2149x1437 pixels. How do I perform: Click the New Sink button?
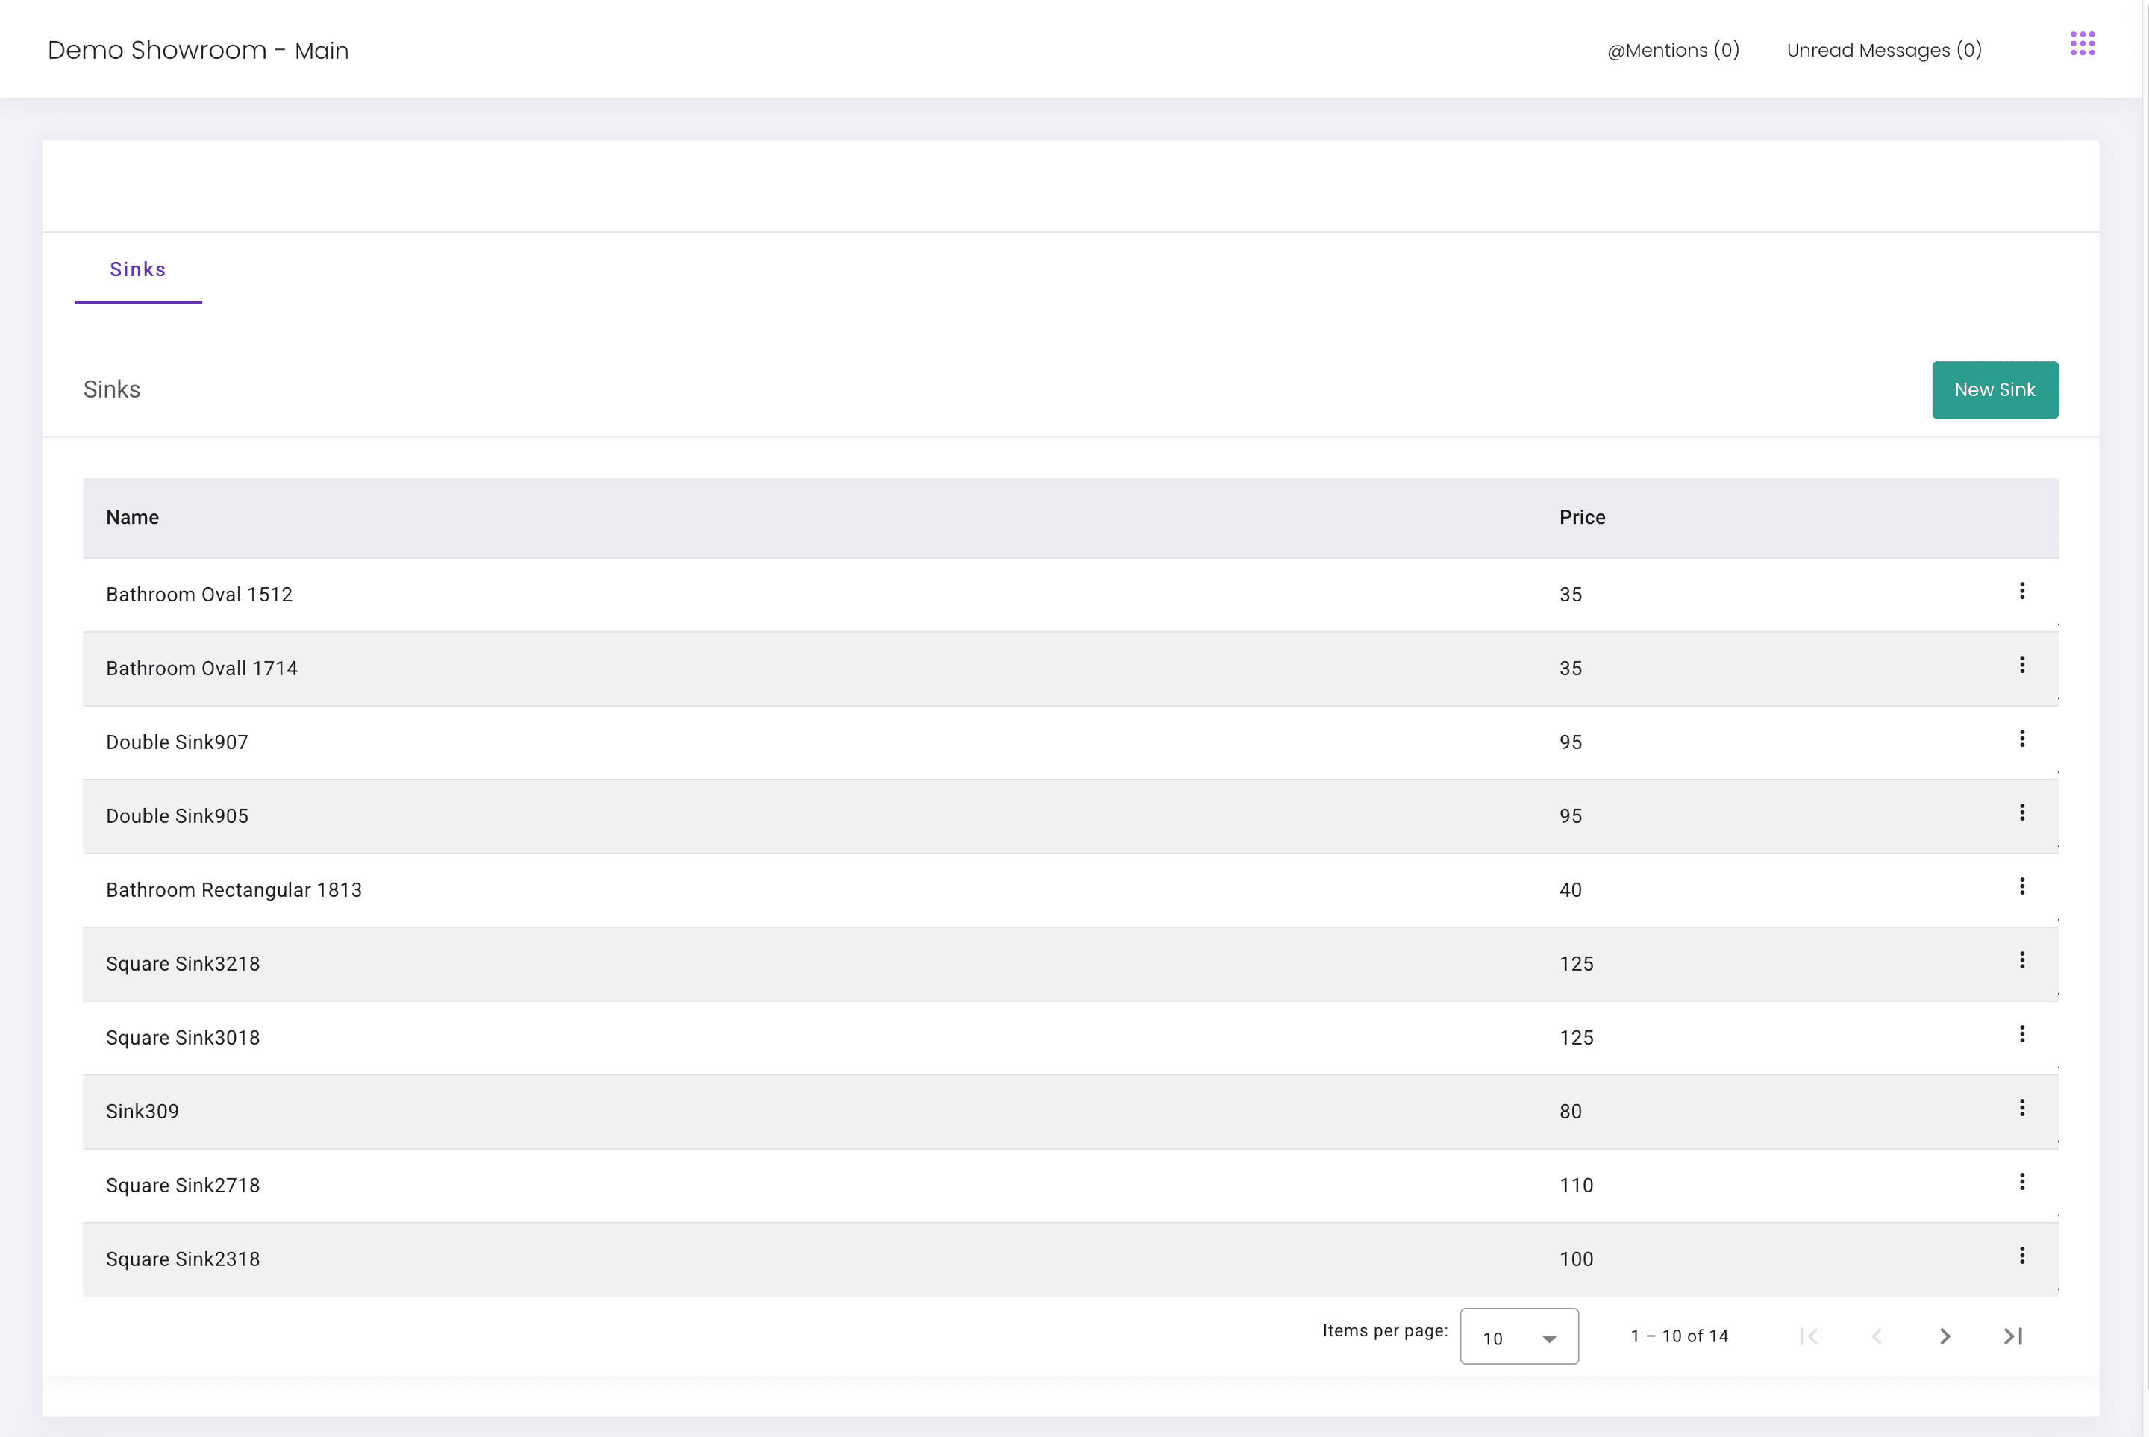click(1994, 390)
